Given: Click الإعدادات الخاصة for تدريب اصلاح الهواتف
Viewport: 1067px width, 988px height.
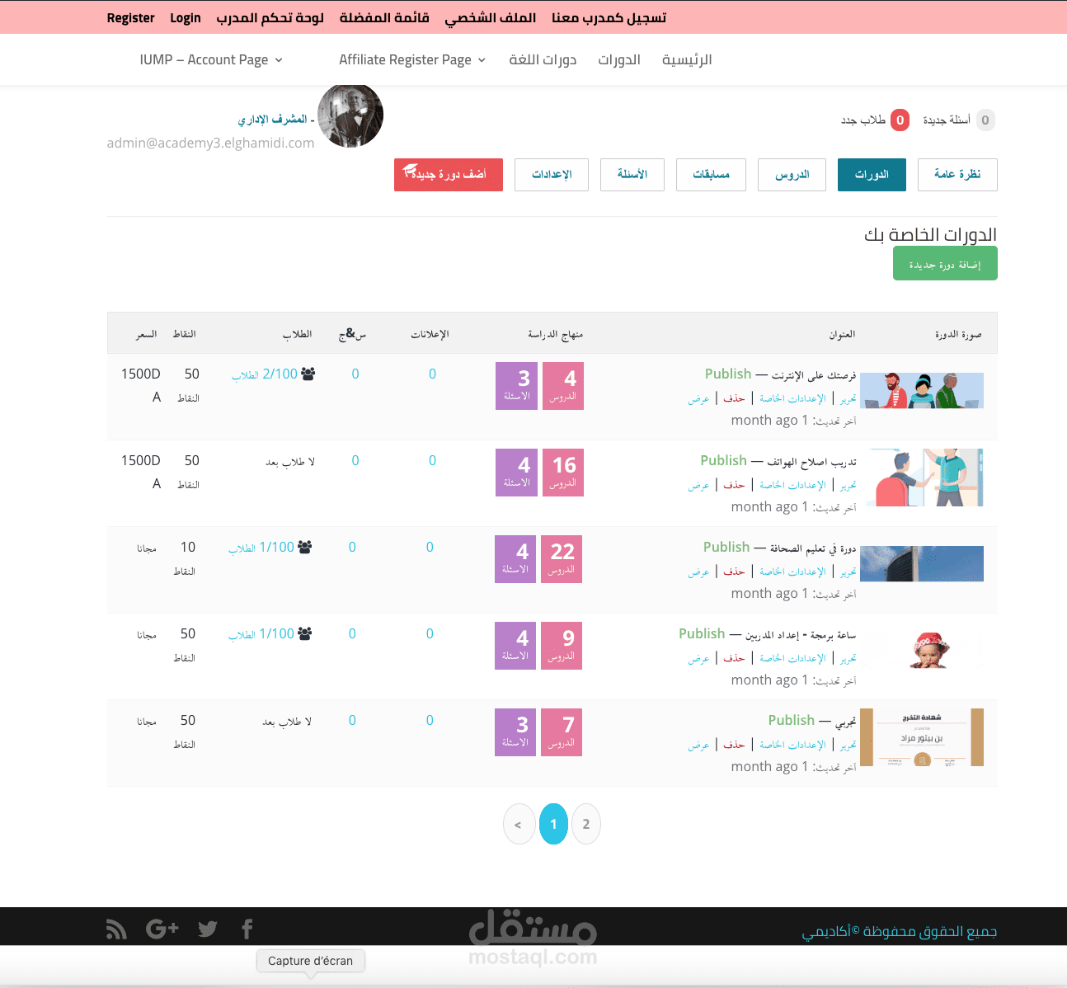Looking at the screenshot, I should (x=792, y=485).
